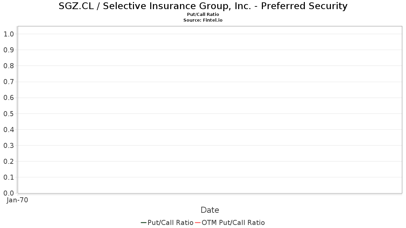Click the 0.1 y-axis label
Image resolution: width=406 pixels, height=228 pixels.
[9, 177]
